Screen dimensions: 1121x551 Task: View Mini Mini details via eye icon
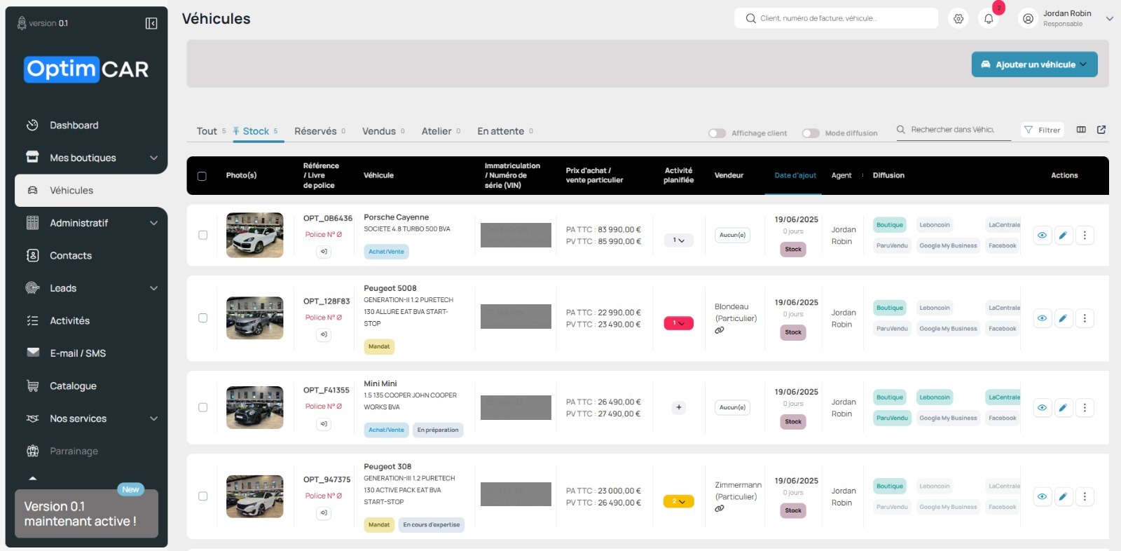(1043, 407)
